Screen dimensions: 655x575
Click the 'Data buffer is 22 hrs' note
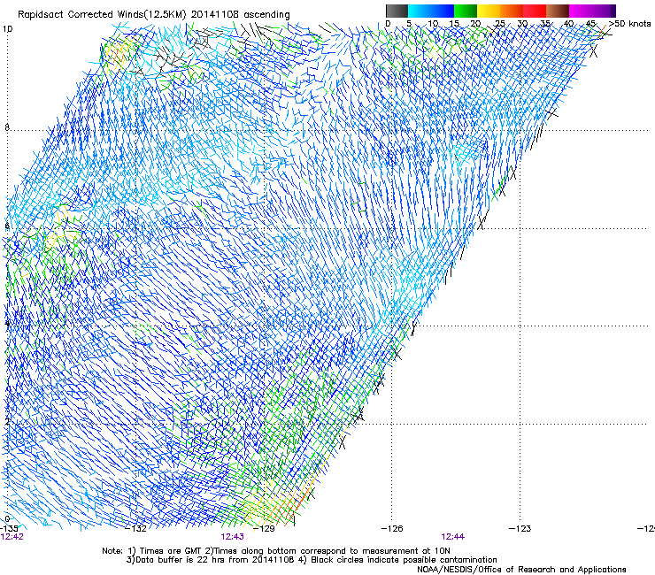tap(312, 560)
